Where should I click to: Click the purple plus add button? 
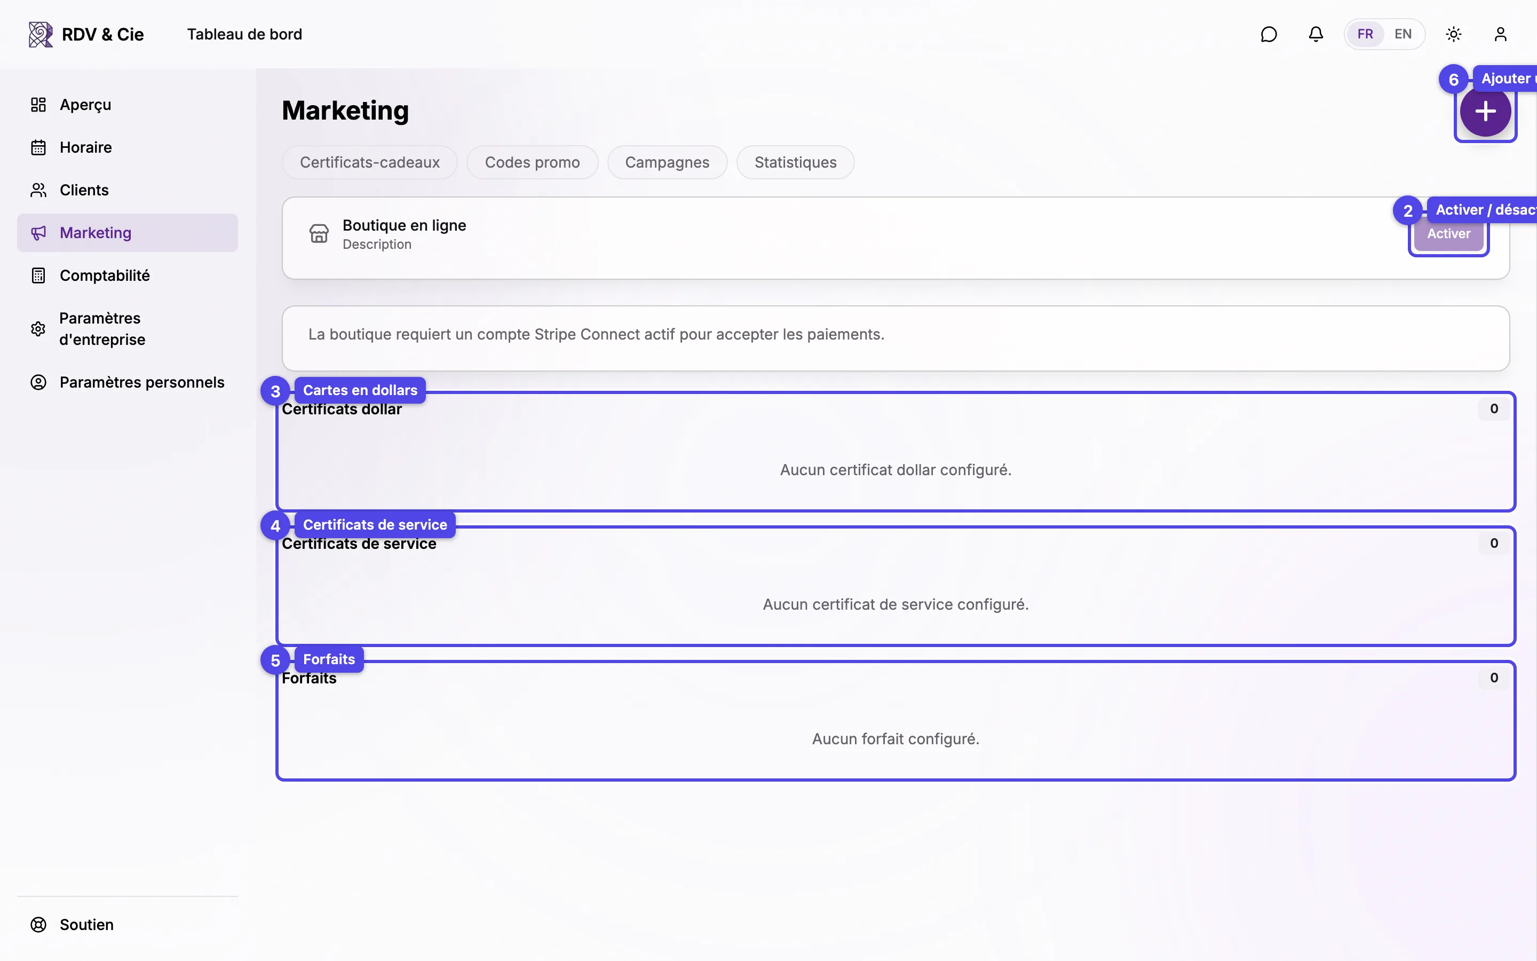pyautogui.click(x=1485, y=111)
